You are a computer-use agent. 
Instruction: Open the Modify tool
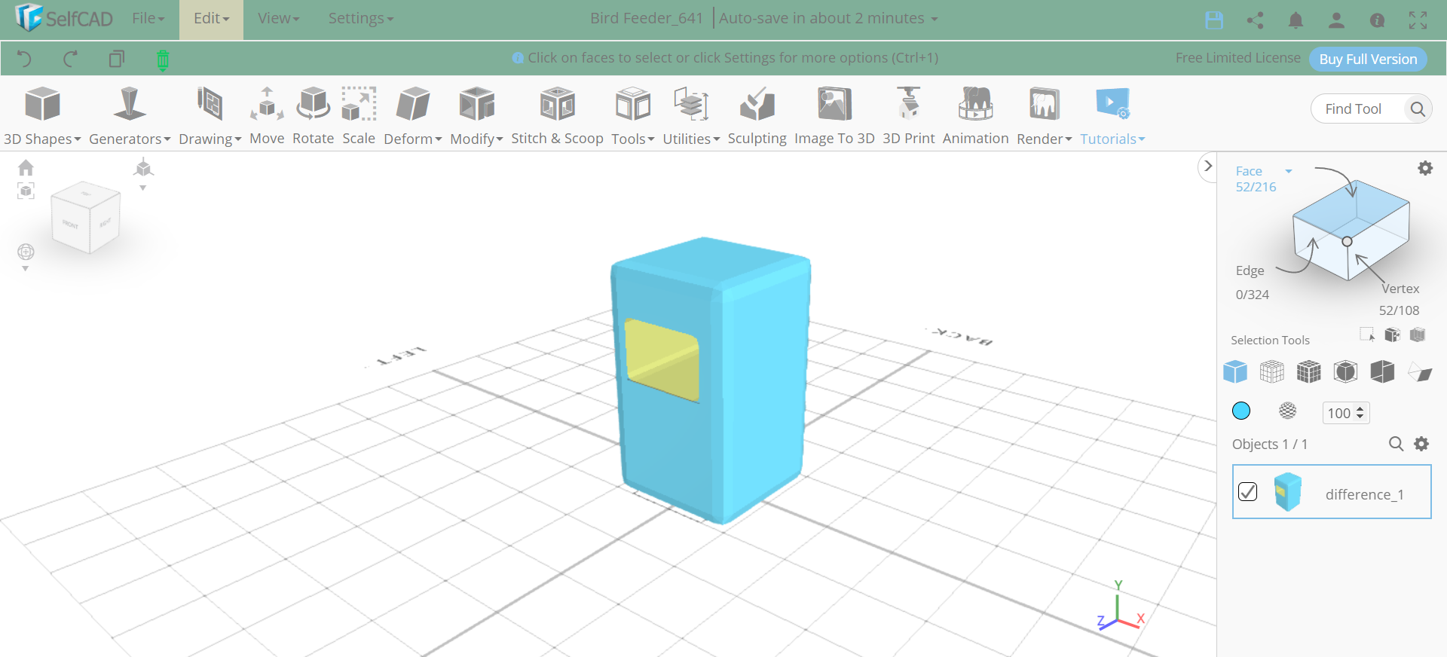pyautogui.click(x=476, y=104)
